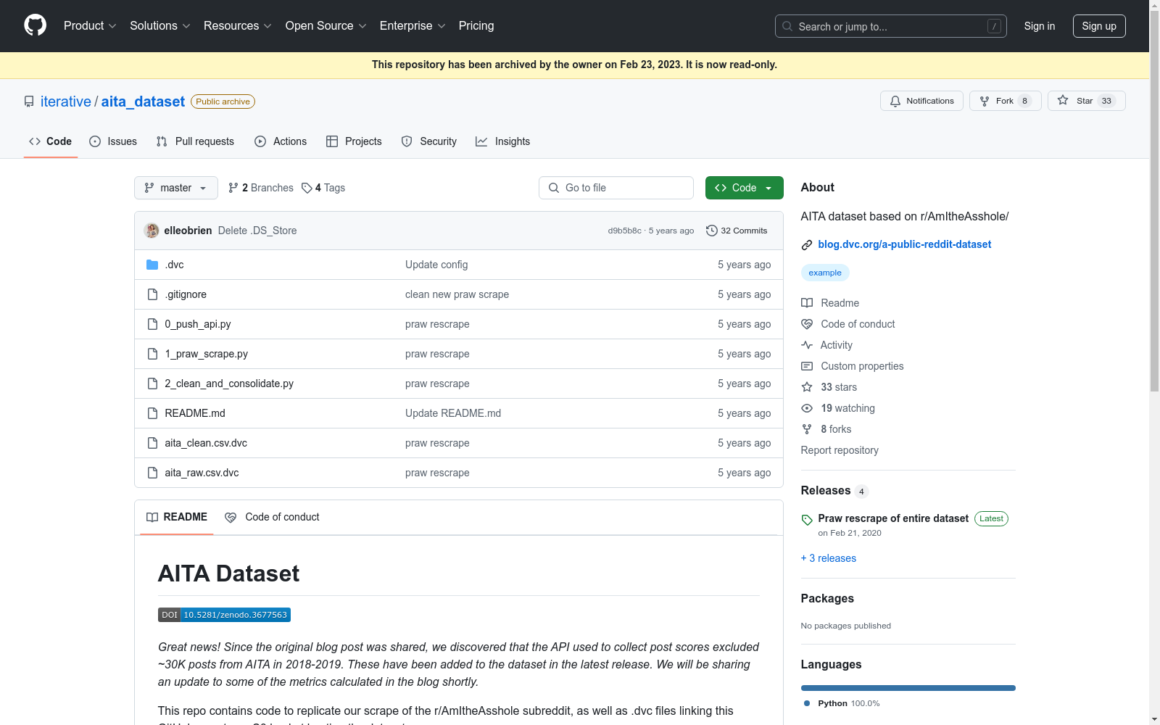This screenshot has width=1160, height=725.
Task: Click the 1_praw_scrape.py file icon
Action: (152, 354)
